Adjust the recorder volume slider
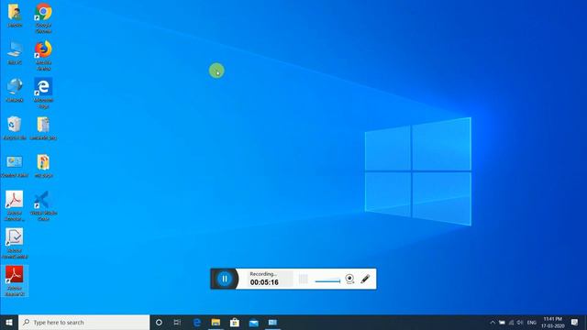This screenshot has height=330, width=587. tap(328, 281)
